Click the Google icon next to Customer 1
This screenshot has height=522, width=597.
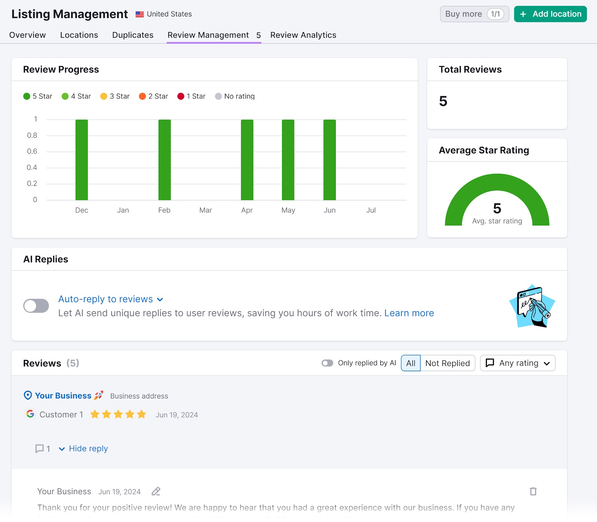click(x=30, y=414)
